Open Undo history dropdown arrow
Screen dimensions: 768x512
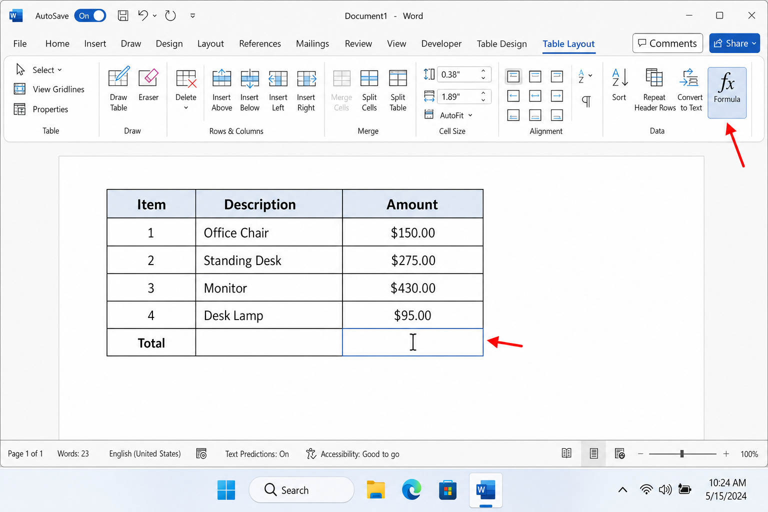(x=155, y=15)
